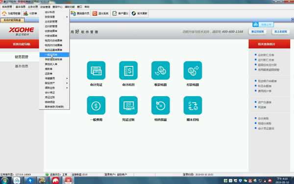This screenshot has height=184, width=294.
Task: Open the 查询中心 menu
Action: [x=57, y=7]
